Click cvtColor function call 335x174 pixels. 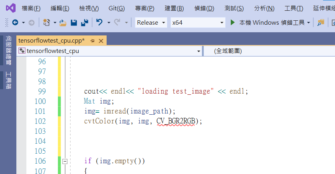pos(99,121)
